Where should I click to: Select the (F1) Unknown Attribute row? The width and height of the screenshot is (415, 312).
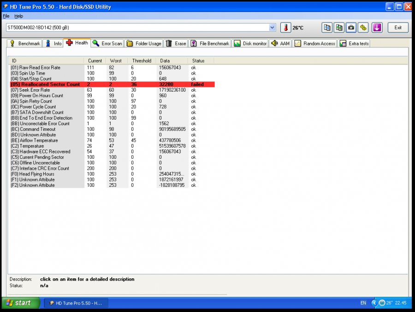[x=112, y=179]
